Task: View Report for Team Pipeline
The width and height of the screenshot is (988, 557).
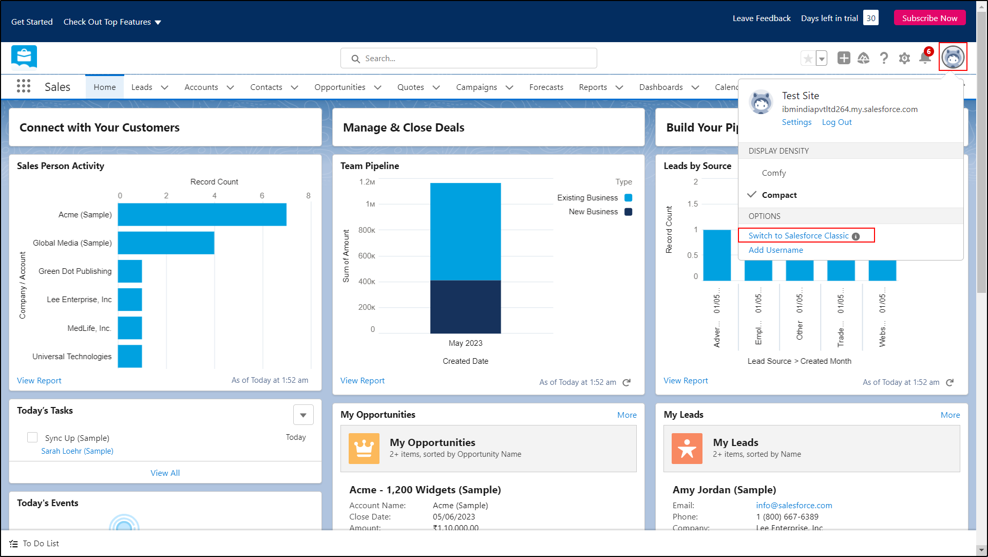Action: (x=363, y=381)
